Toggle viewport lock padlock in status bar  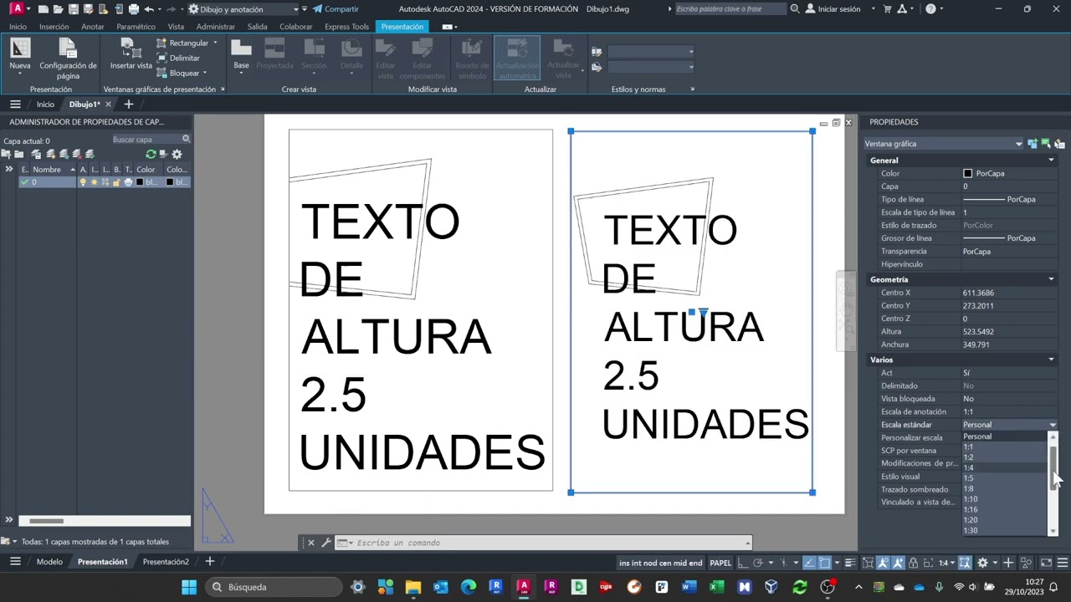[x=914, y=563]
